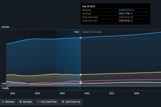Screen dimensions: 161x107
Task: Click the teal Earnings data marker
Action: [x=81, y=83]
